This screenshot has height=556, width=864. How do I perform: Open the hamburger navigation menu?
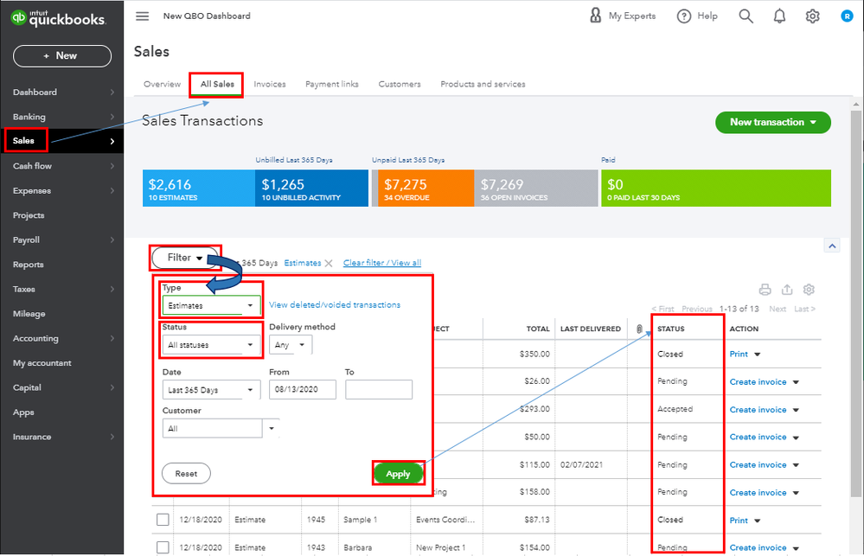142,16
